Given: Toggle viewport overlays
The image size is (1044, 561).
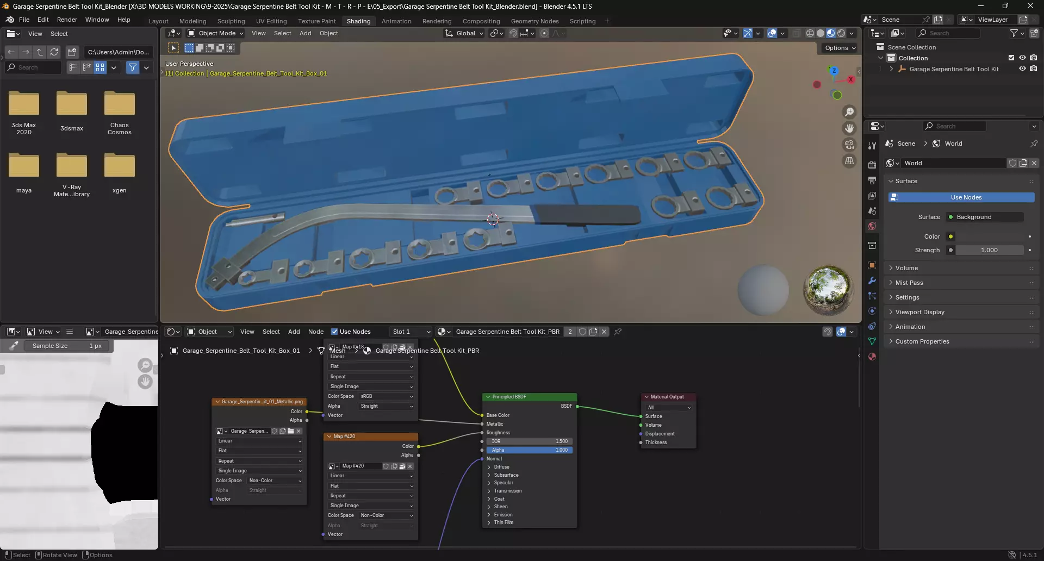Looking at the screenshot, I should [x=772, y=33].
